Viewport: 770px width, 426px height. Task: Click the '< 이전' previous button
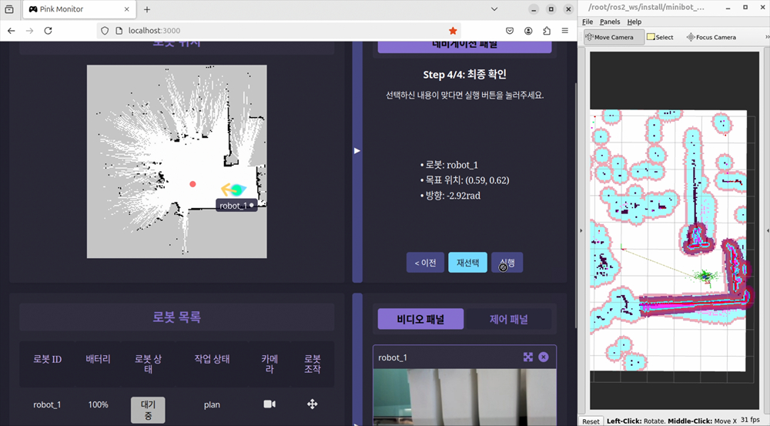[425, 263]
